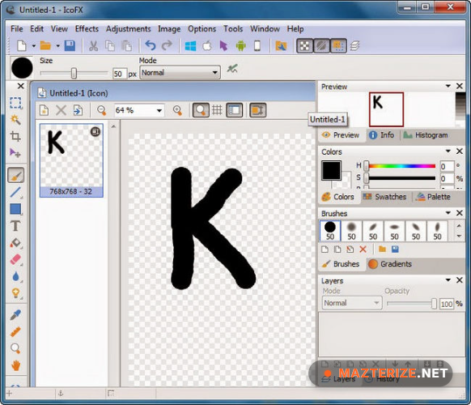
Task: Open the Colors panel menu arrow
Action: click(448, 151)
